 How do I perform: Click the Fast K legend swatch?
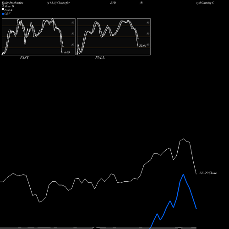pyautogui.click(x=3, y=10)
